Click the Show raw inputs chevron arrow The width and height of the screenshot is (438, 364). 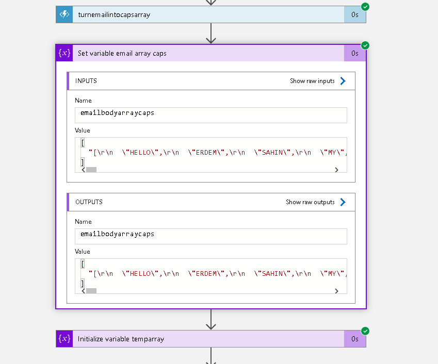pos(343,81)
